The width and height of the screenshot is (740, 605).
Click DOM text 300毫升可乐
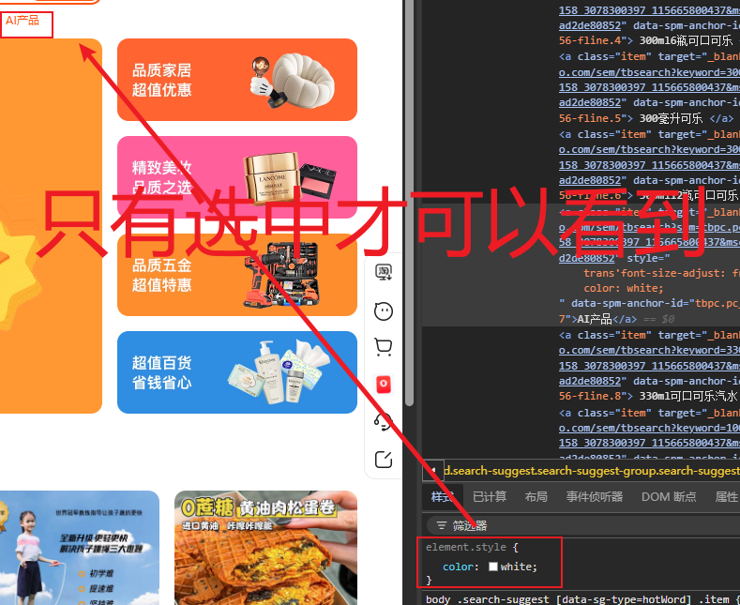pyautogui.click(x=671, y=118)
